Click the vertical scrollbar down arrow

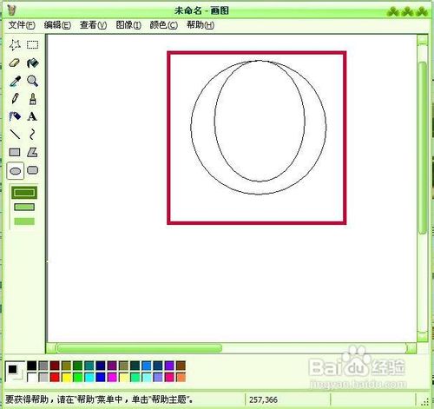[x=423, y=336]
